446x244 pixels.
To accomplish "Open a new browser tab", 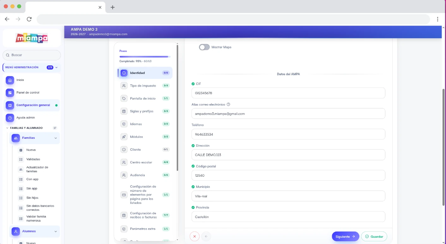I will [112, 7].
